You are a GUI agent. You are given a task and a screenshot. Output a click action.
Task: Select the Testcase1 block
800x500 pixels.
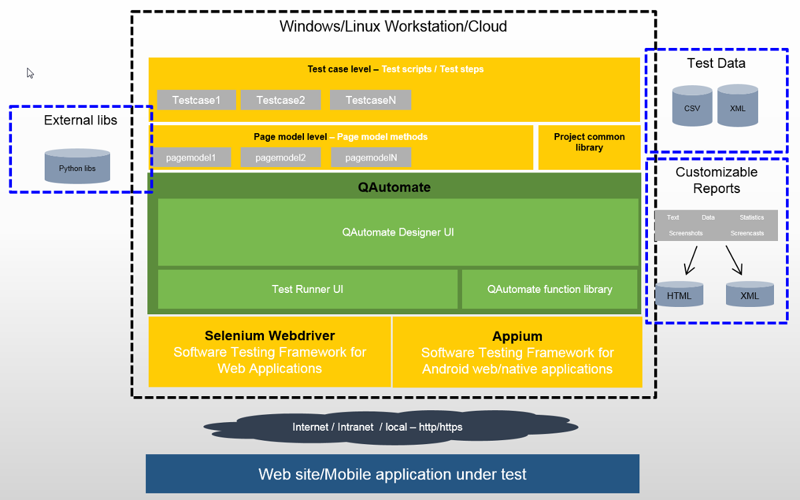tap(196, 100)
